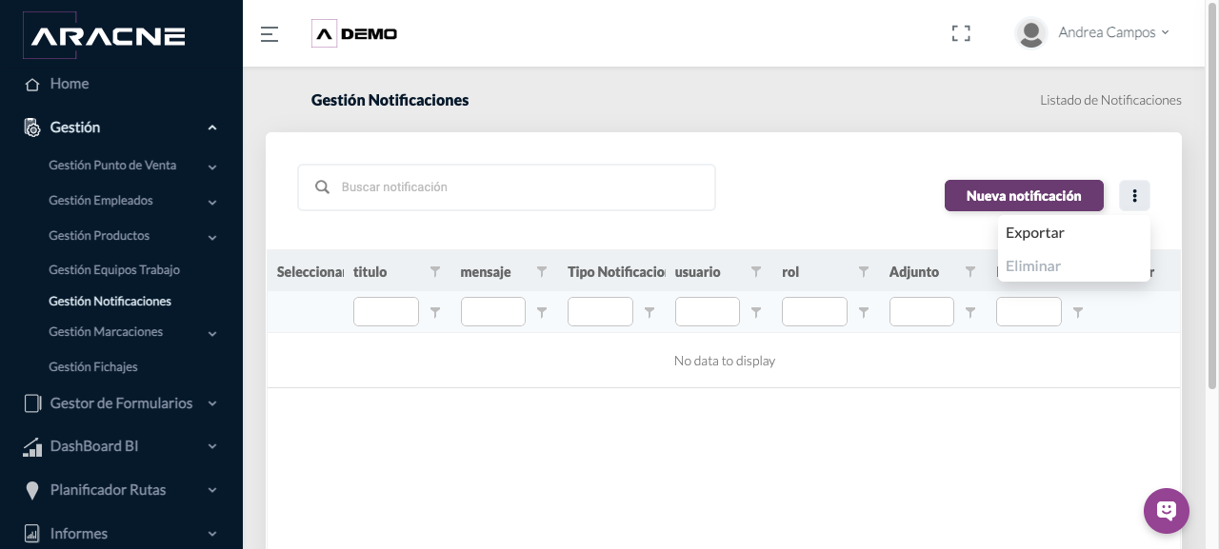The width and height of the screenshot is (1219, 549).
Task: Select Gestión Notificaciones in the sidebar
Action: pos(110,302)
